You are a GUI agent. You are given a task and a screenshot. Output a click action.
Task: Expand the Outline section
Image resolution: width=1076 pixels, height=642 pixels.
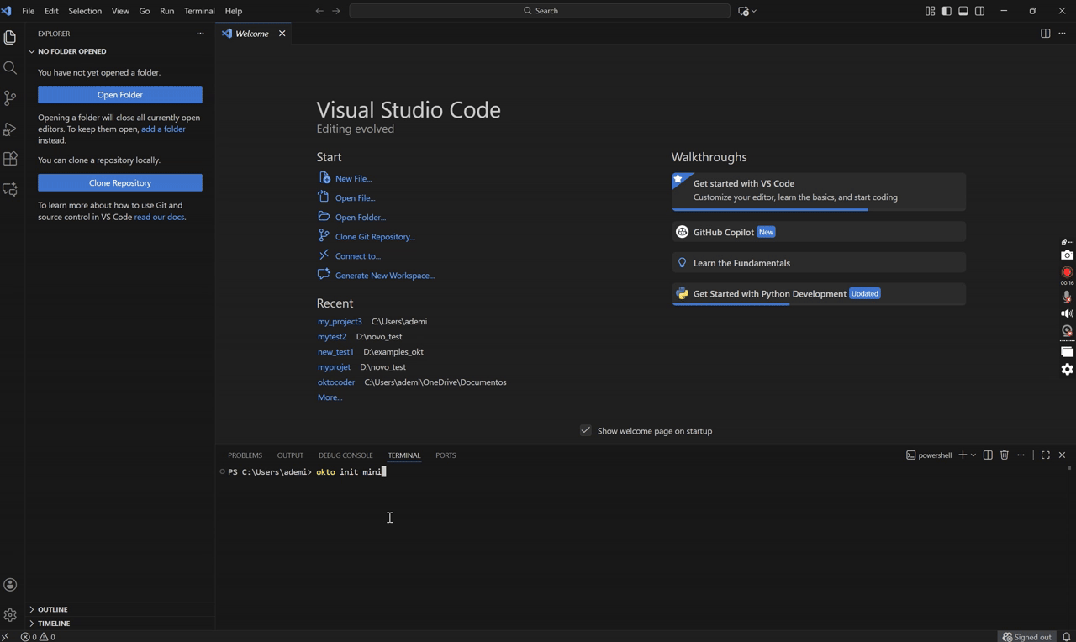[x=52, y=609]
